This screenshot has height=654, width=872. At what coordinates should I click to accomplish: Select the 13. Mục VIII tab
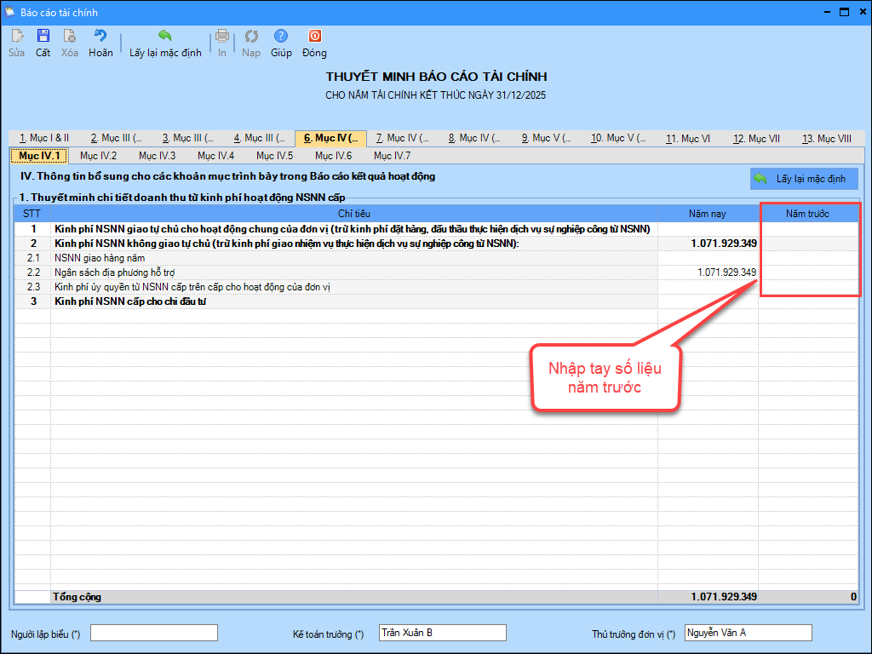click(826, 138)
